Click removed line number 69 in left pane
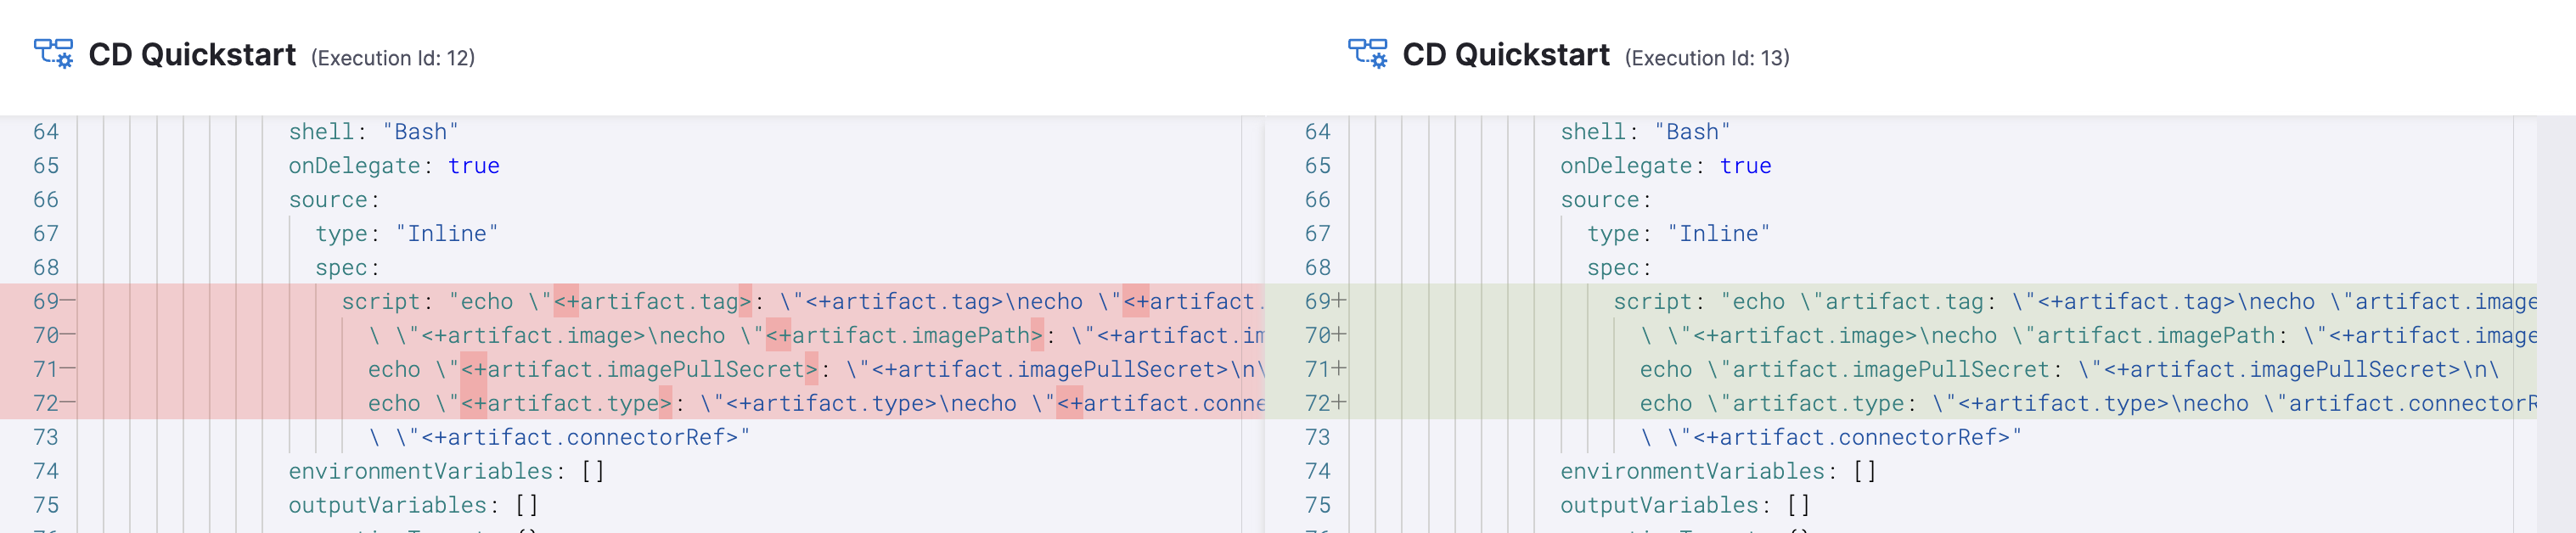This screenshot has height=533, width=2576. (x=46, y=301)
